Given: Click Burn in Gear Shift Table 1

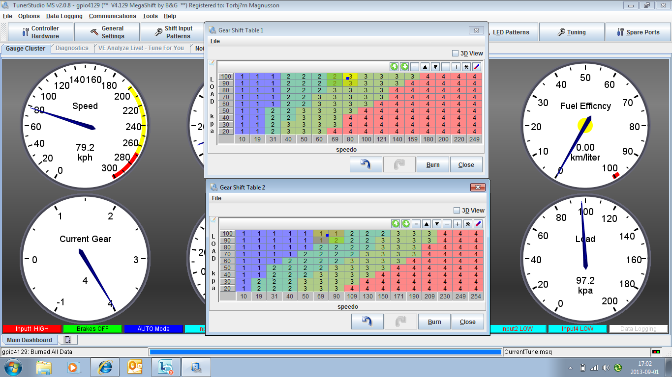Looking at the screenshot, I should pos(433,164).
